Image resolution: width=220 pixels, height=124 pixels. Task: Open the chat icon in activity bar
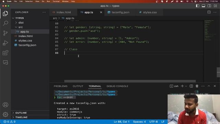pos(5,62)
